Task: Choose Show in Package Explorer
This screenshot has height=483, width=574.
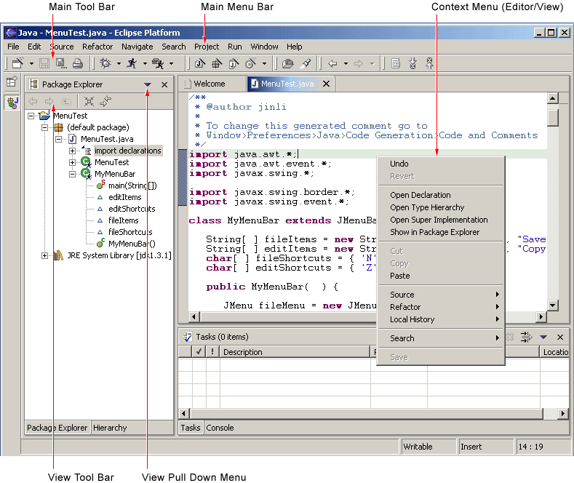Action: point(441,232)
